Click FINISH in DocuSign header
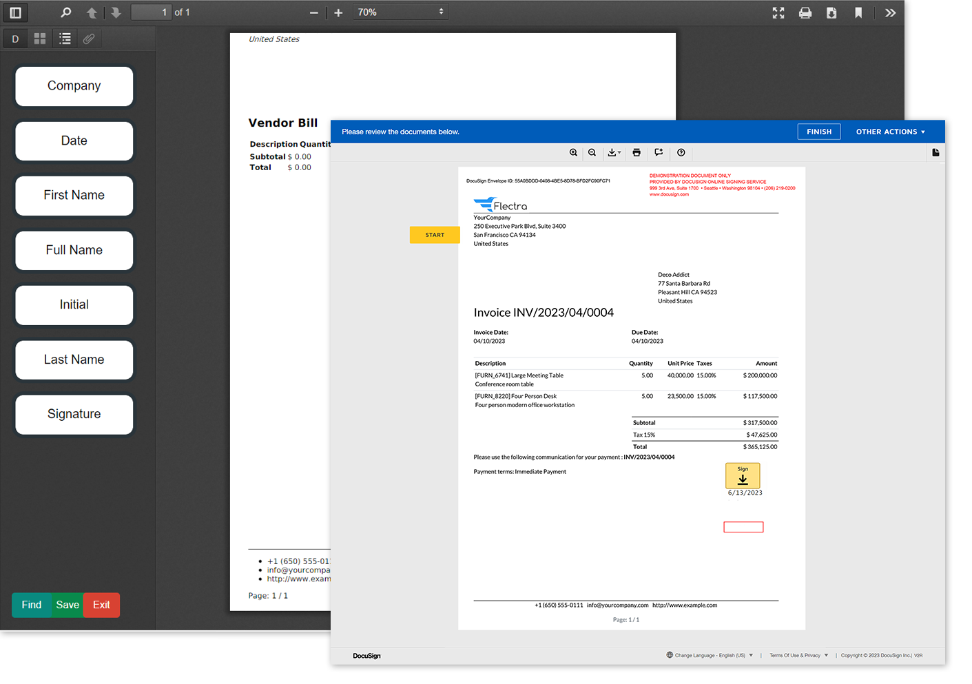The height and width of the screenshot is (684, 972). (x=819, y=132)
